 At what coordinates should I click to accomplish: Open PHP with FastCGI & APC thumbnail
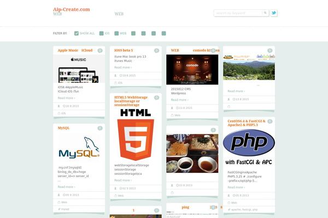pyautogui.click(x=249, y=147)
